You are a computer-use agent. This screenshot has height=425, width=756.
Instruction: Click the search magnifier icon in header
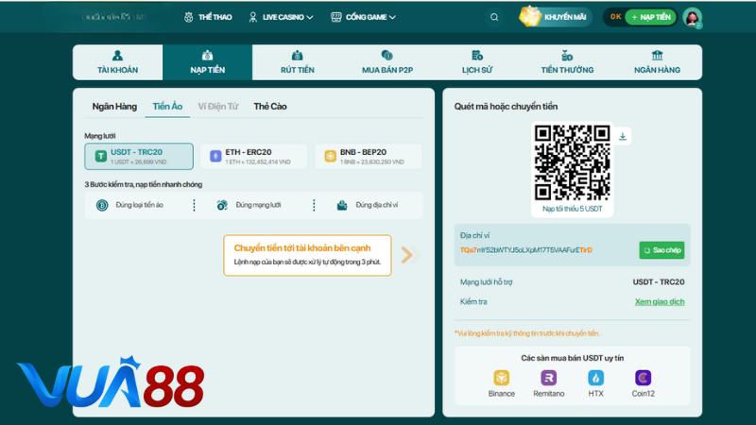pos(494,17)
